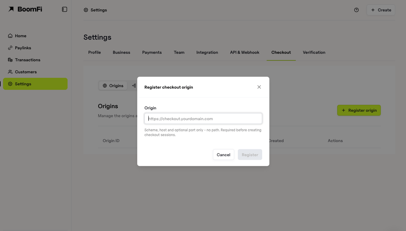This screenshot has width=406, height=231.
Task: Click the Origins section heading
Action: coord(108,106)
